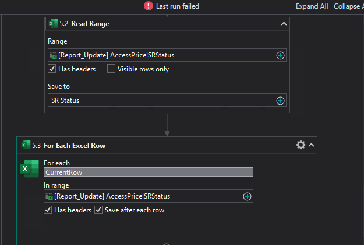364x245 pixels.
Task: Uncheck Has headers in Read Range
Action: tap(52, 69)
